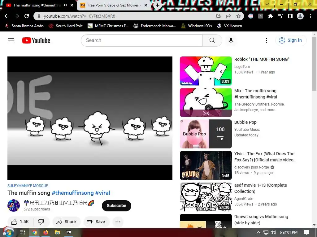
Task: Click the search magnifier button
Action: point(212,40)
